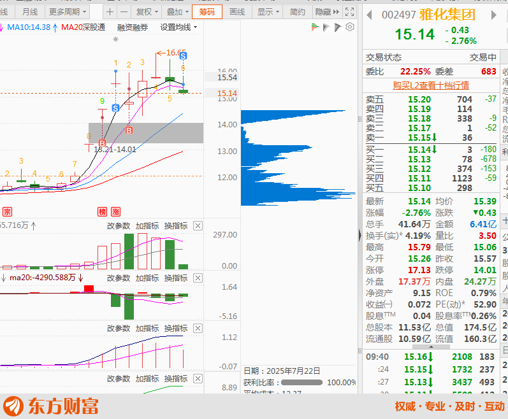Image resolution: width=508 pixels, height=419 pixels.
Task: Select the 画线 drawing tool
Action: [x=237, y=12]
